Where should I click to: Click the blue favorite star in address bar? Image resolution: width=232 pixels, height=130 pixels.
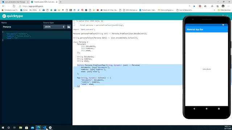(x=194, y=6)
